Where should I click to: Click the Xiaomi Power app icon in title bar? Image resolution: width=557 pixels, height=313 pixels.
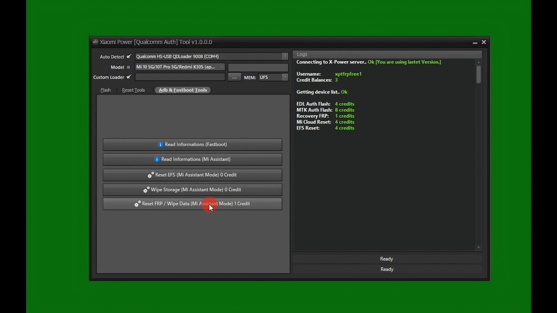(95, 42)
